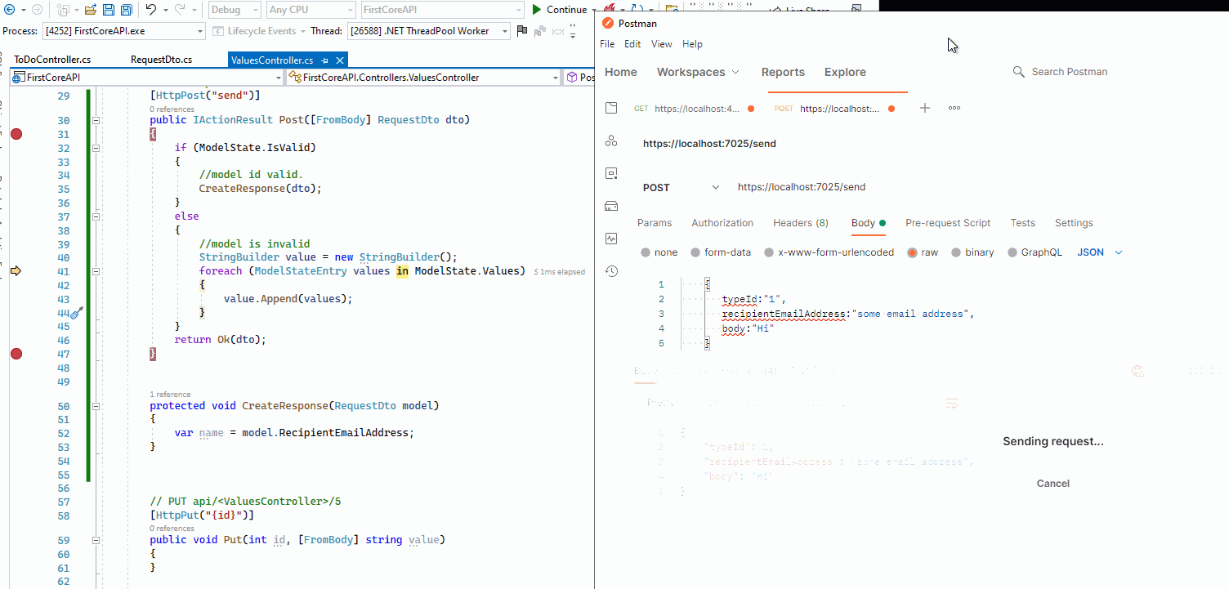This screenshot has width=1229, height=589.
Task: Switch to the RequestDto.cs tab
Action: point(161,60)
